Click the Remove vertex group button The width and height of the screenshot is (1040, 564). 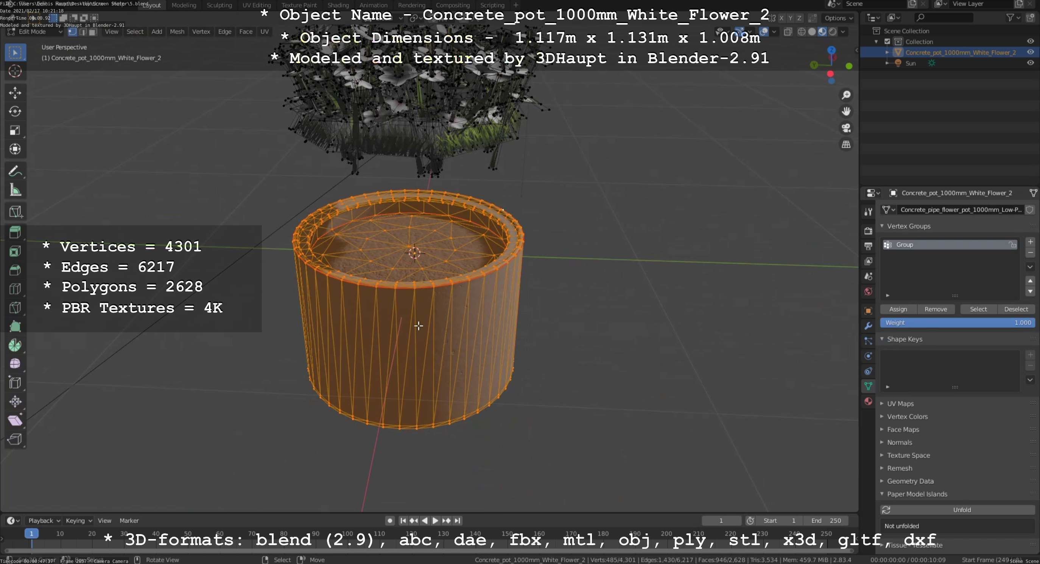(x=936, y=309)
